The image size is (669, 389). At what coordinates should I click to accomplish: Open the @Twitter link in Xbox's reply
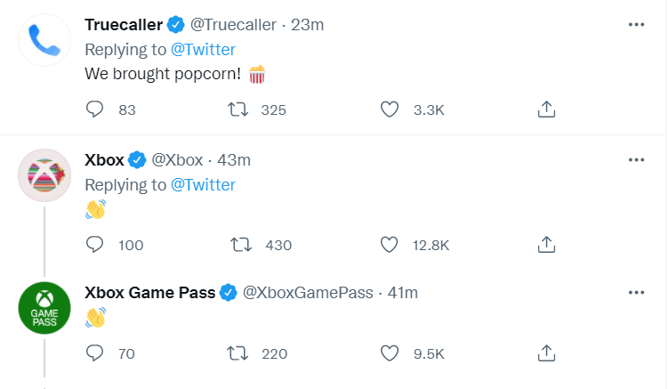click(203, 185)
